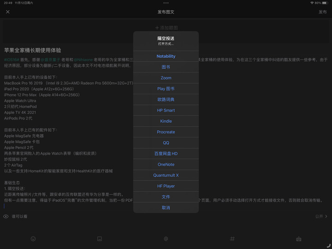This screenshot has height=249, width=332.
Task: Tap the eye icon beside 谁可以看
Action: point(6,216)
